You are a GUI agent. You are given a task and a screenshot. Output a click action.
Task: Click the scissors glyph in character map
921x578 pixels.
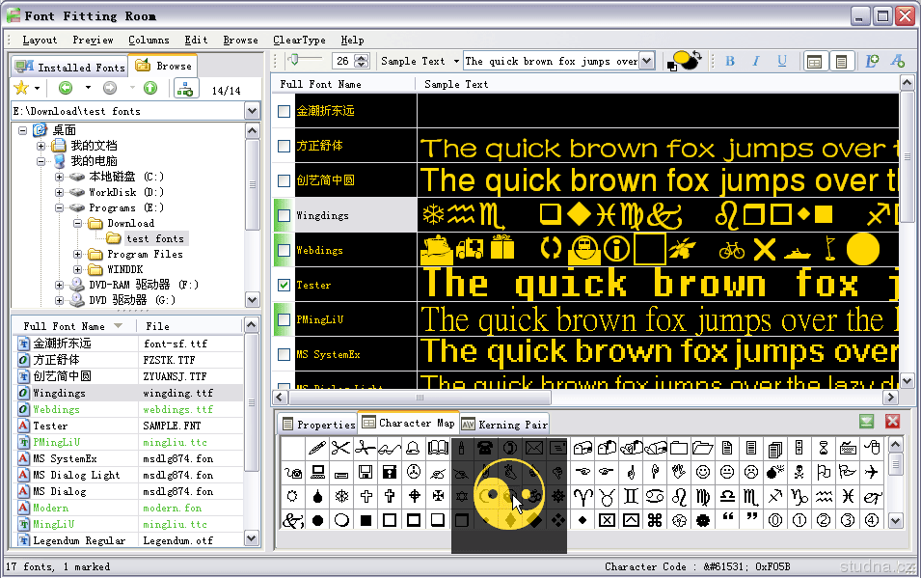(x=340, y=448)
